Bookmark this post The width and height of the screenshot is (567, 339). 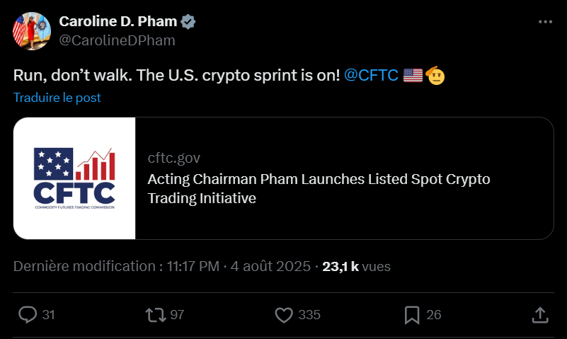pyautogui.click(x=412, y=314)
